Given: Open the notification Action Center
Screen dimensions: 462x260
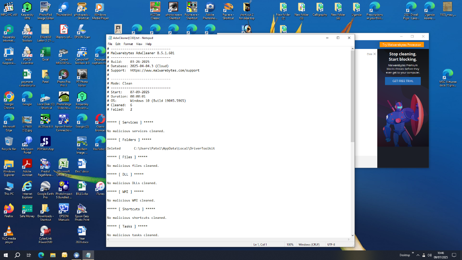Looking at the screenshot, I should click(455, 255).
